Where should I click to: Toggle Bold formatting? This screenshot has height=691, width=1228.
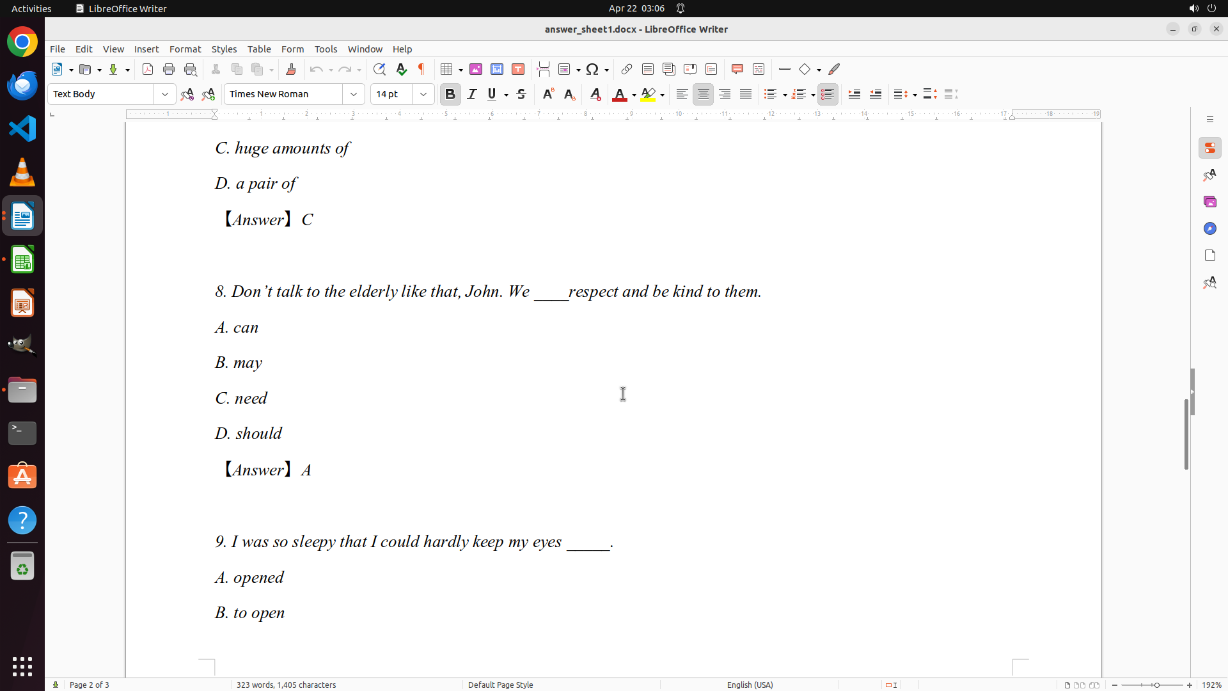[x=450, y=94]
